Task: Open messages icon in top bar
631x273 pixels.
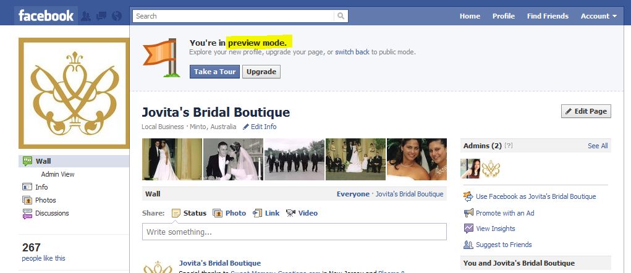Action: (x=101, y=16)
